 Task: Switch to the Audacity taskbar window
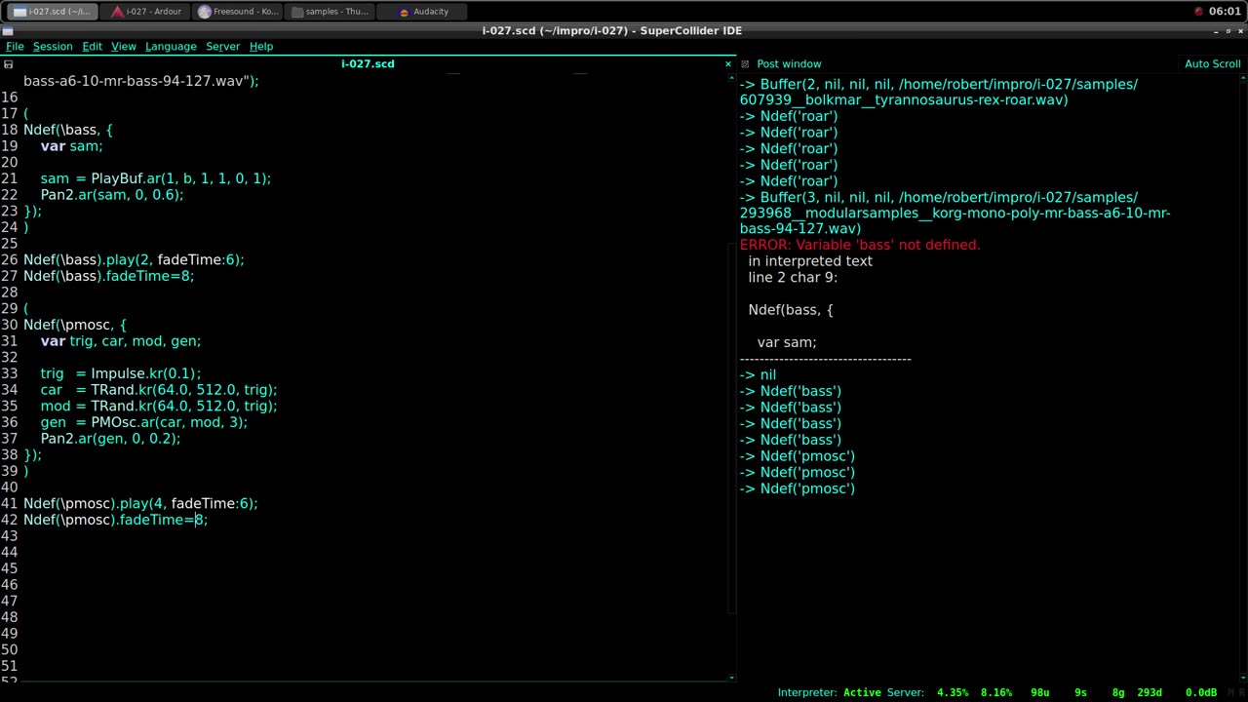423,12
